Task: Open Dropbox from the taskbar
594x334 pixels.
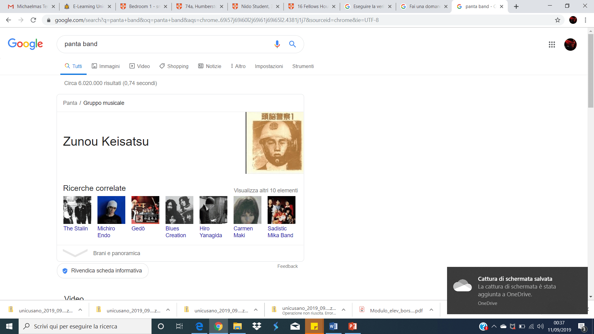Action: (256, 326)
